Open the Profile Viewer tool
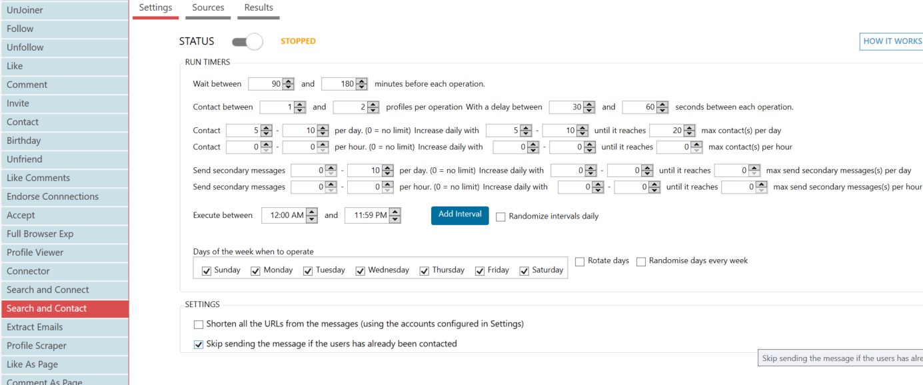The image size is (923, 385). (64, 252)
